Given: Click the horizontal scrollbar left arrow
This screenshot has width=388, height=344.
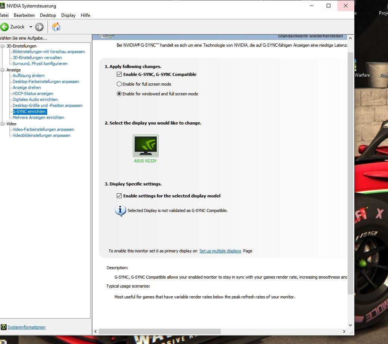Looking at the screenshot, I should point(95,331).
